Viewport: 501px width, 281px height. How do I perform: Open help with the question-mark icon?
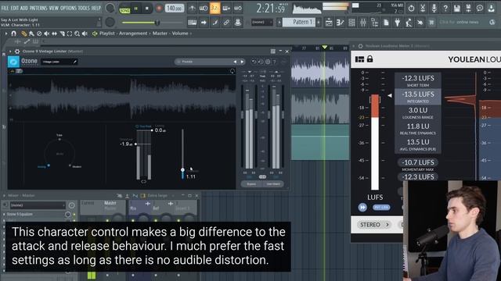445,9
